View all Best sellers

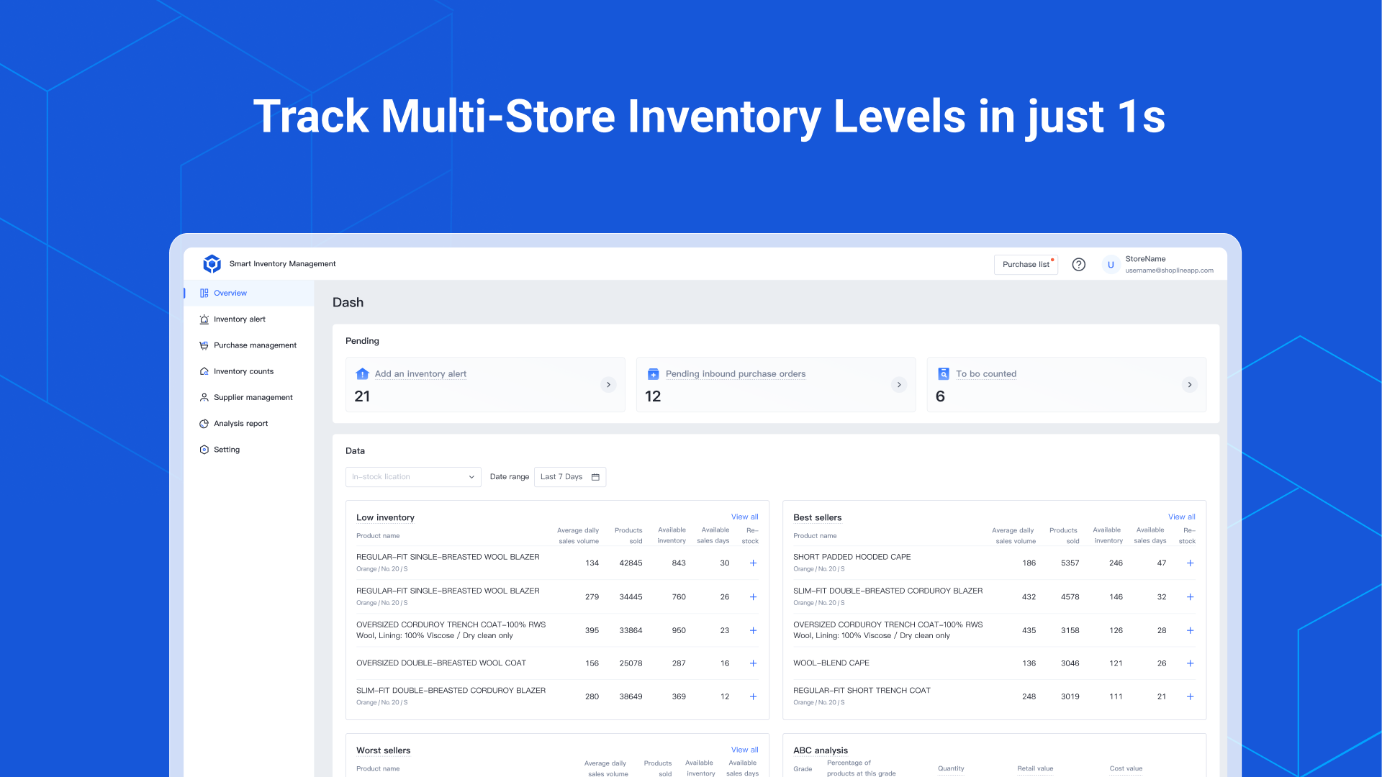point(1181,517)
